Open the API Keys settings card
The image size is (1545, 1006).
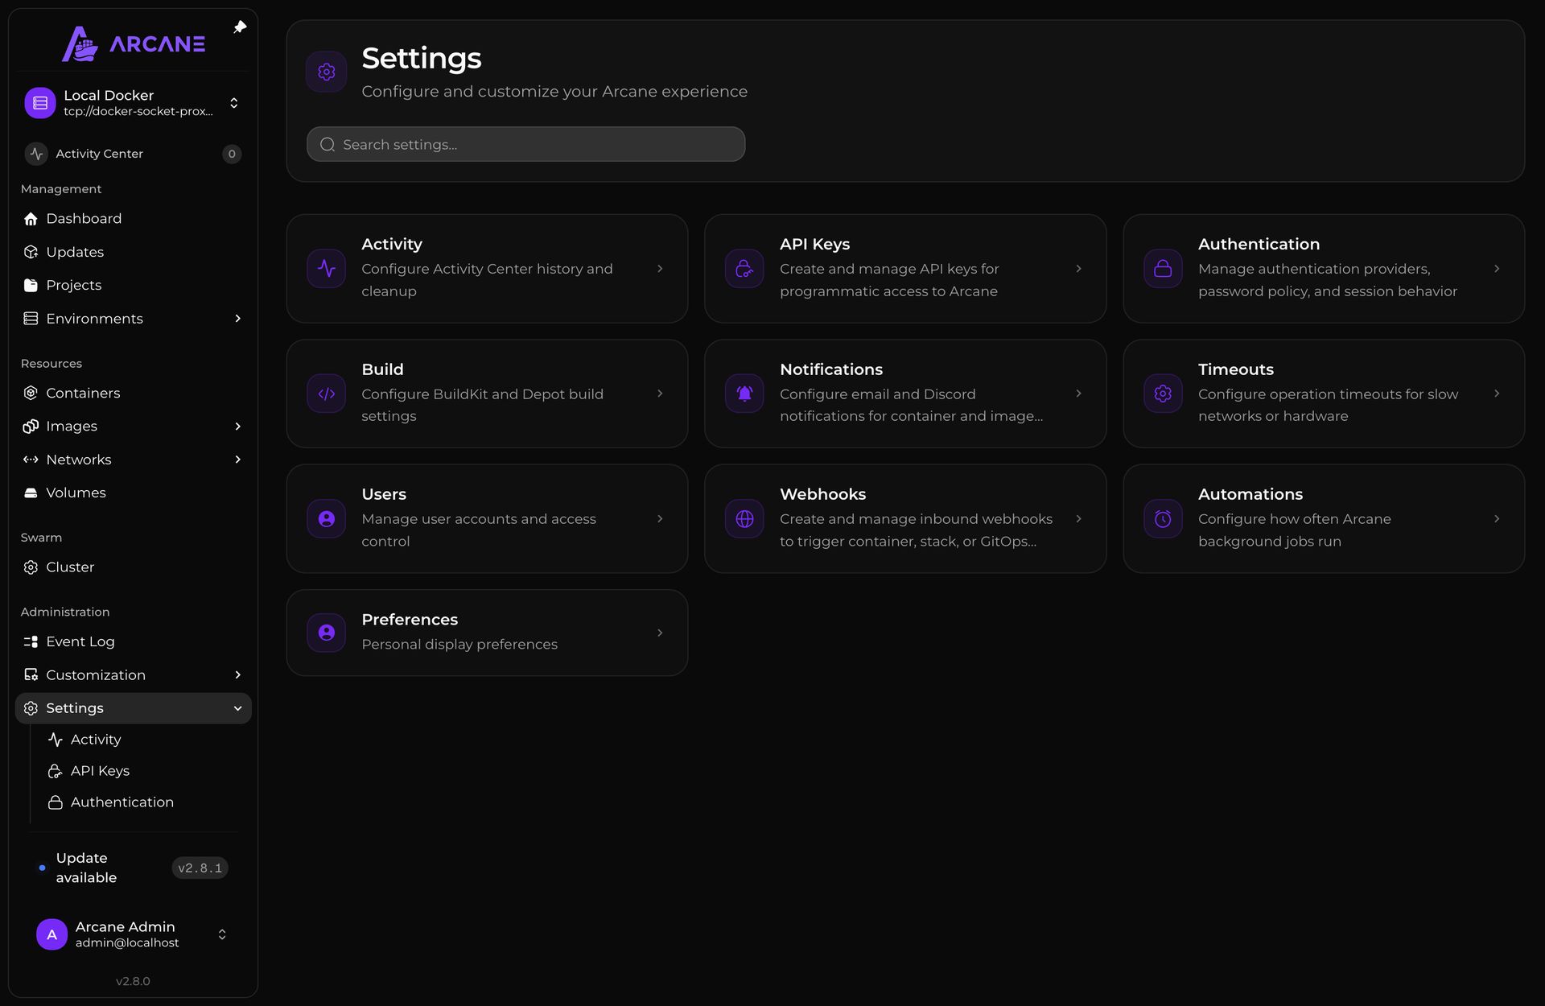coord(905,268)
